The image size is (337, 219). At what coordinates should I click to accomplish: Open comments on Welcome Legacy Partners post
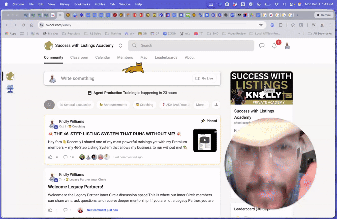(65, 210)
